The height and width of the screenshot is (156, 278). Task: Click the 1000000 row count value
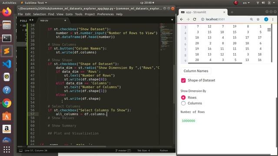point(188,121)
